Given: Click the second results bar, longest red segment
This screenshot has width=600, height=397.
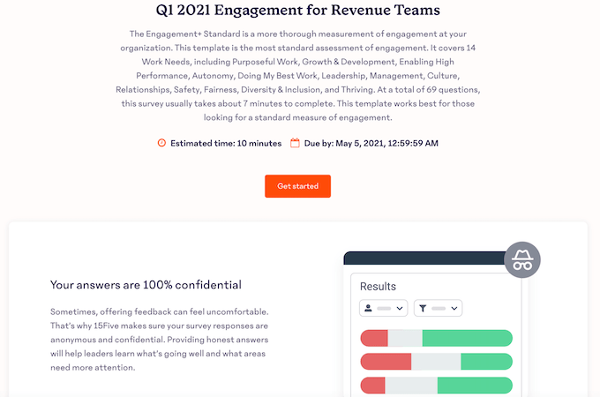Looking at the screenshot, I should point(386,362).
